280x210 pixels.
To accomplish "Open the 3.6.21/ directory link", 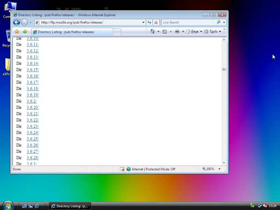I will [33, 114].
